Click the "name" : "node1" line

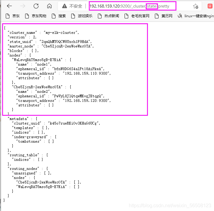(34, 64)
